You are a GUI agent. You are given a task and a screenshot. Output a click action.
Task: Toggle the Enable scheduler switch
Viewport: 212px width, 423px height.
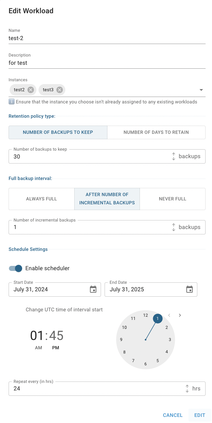pyautogui.click(x=16, y=268)
